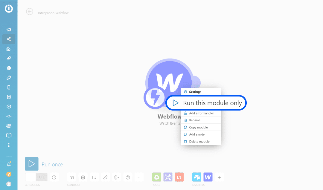Open more controls ellipsis button
Screen dimensions: 323x190
(x=139, y=177)
